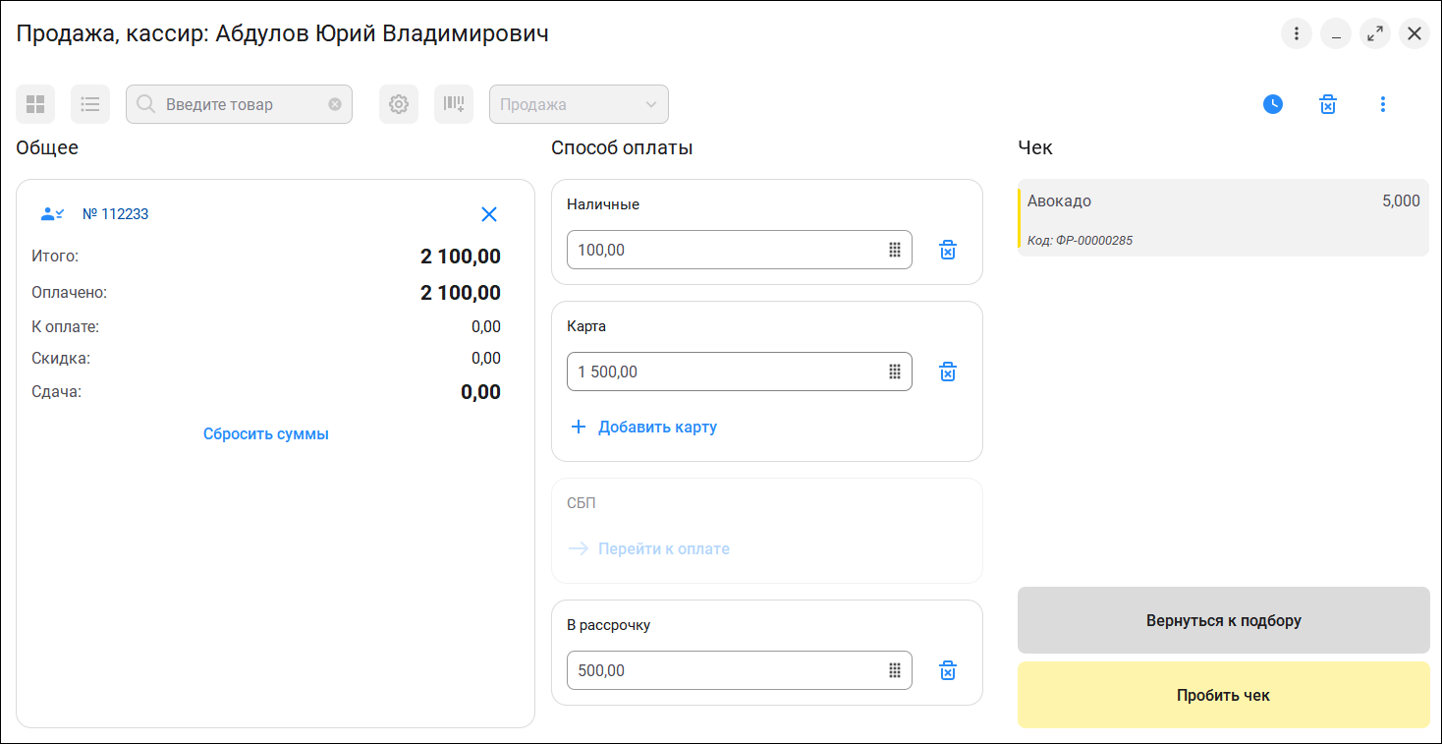1442x744 pixels.
Task: Select the Авокадо receipt line
Action: coord(1223,217)
